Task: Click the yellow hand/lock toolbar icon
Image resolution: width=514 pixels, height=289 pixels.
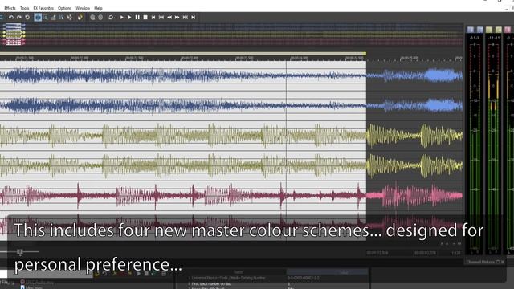Action: [x=80, y=18]
